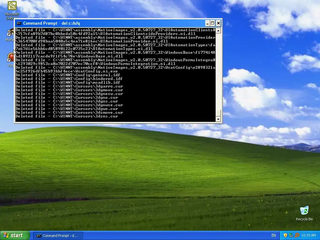320x240 pixels.
Task: Click the line ending with 3dgwe.cur
Action: 67,109
